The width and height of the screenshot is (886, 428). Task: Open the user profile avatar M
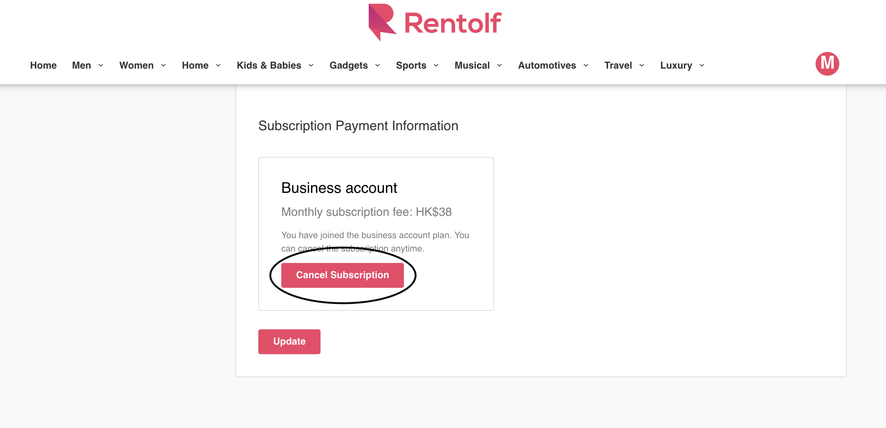click(x=827, y=64)
